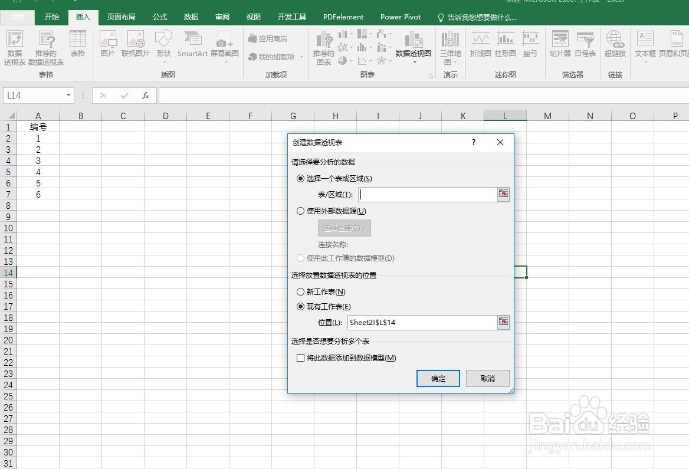
Task: Click 取消 to cancel the dialog
Action: (488, 379)
